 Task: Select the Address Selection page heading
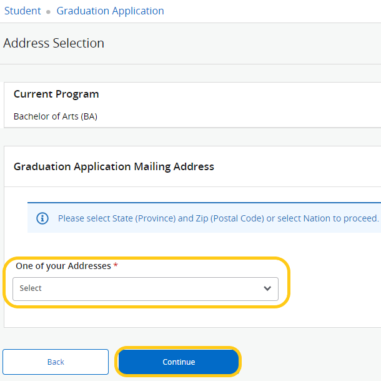[x=54, y=43]
